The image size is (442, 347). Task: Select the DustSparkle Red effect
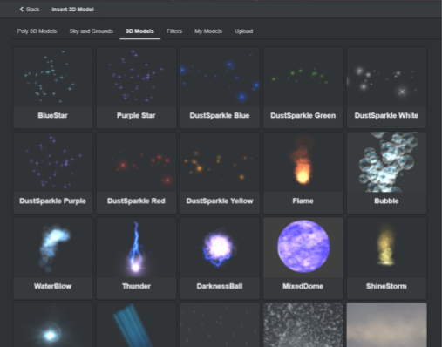[136, 173]
